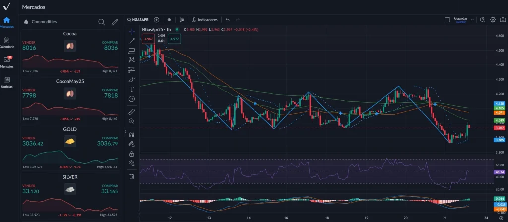This screenshot has width=508, height=222.
Task: Select the trend line drawing tool
Action: pos(132,41)
